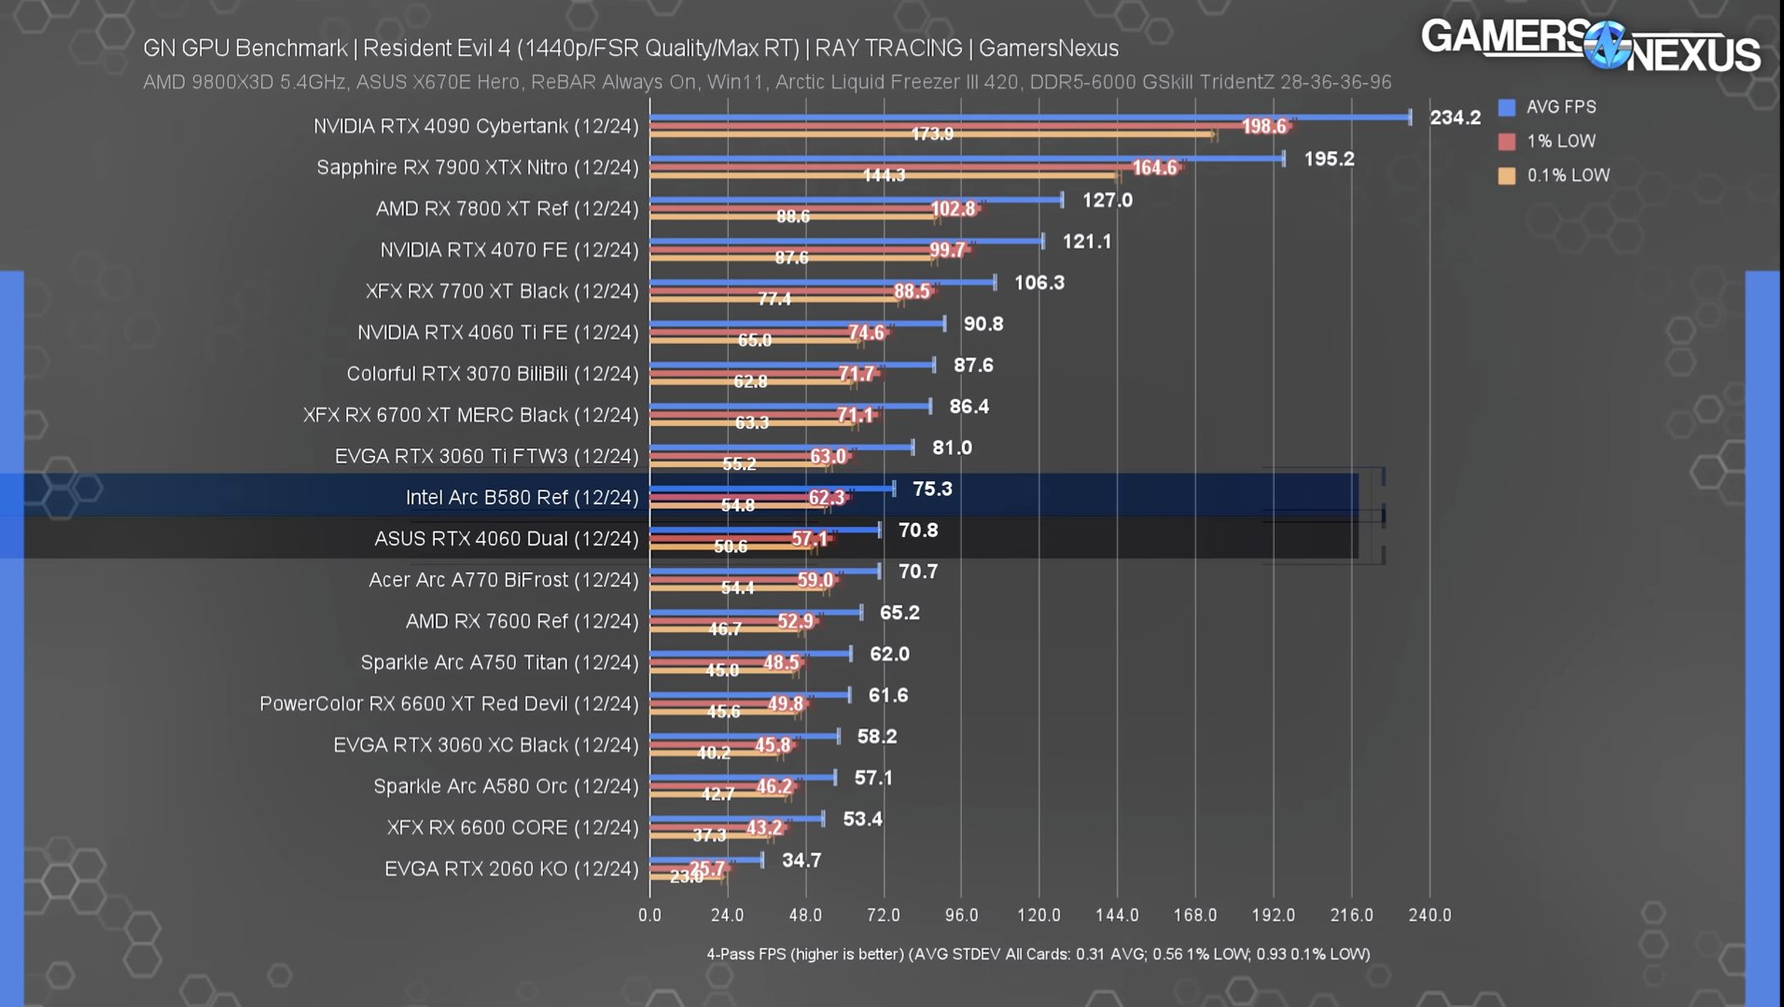Viewport: 1784px width, 1007px height.
Task: Select ASUS RTX 4060 Dual label
Action: [507, 539]
